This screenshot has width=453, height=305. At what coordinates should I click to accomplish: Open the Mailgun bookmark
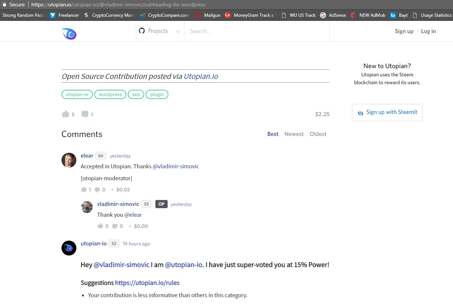click(208, 15)
